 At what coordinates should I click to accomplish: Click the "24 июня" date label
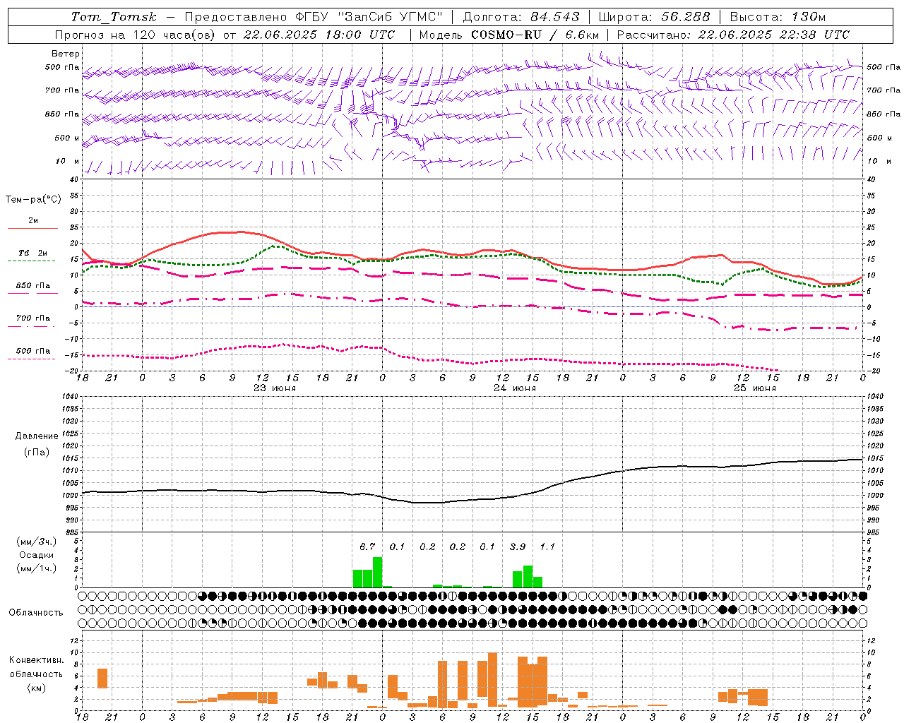(x=515, y=388)
